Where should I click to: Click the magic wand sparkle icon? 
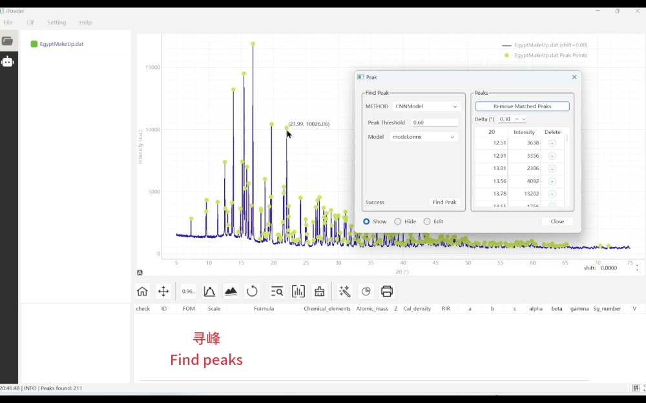click(344, 291)
